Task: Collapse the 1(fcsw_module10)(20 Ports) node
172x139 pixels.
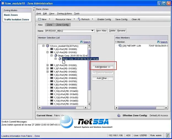Action: click(44, 46)
